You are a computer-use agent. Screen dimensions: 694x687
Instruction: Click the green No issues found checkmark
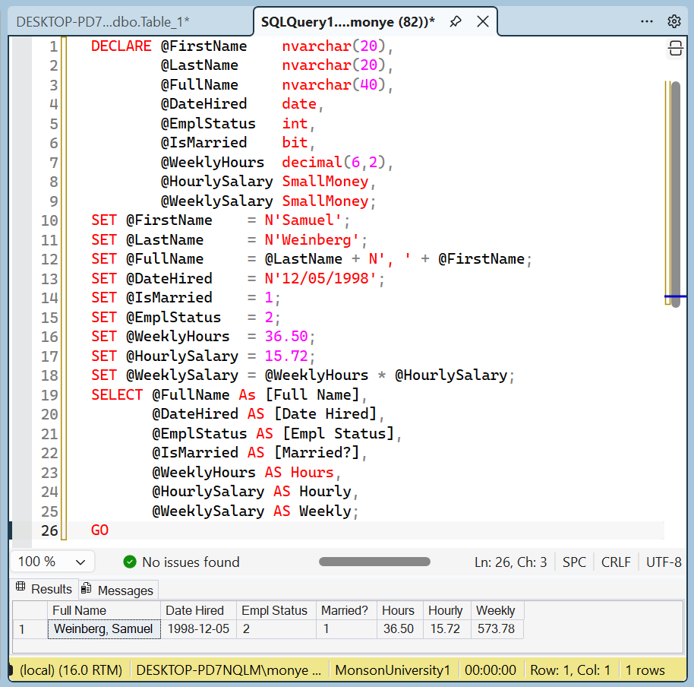(130, 562)
